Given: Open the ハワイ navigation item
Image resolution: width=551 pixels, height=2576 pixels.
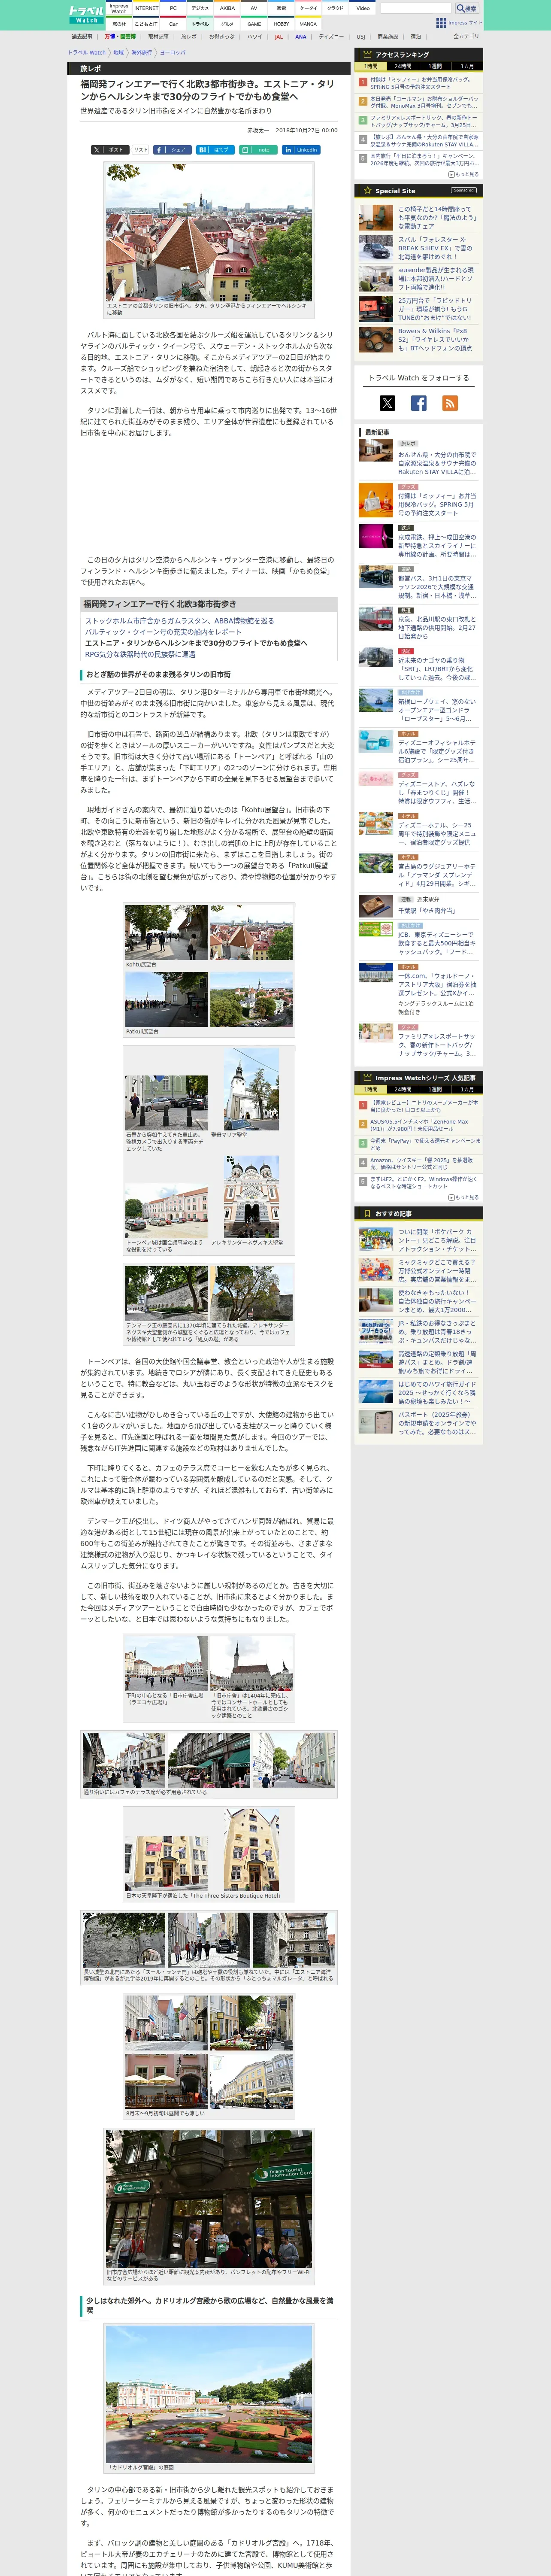Looking at the screenshot, I should coord(255,37).
